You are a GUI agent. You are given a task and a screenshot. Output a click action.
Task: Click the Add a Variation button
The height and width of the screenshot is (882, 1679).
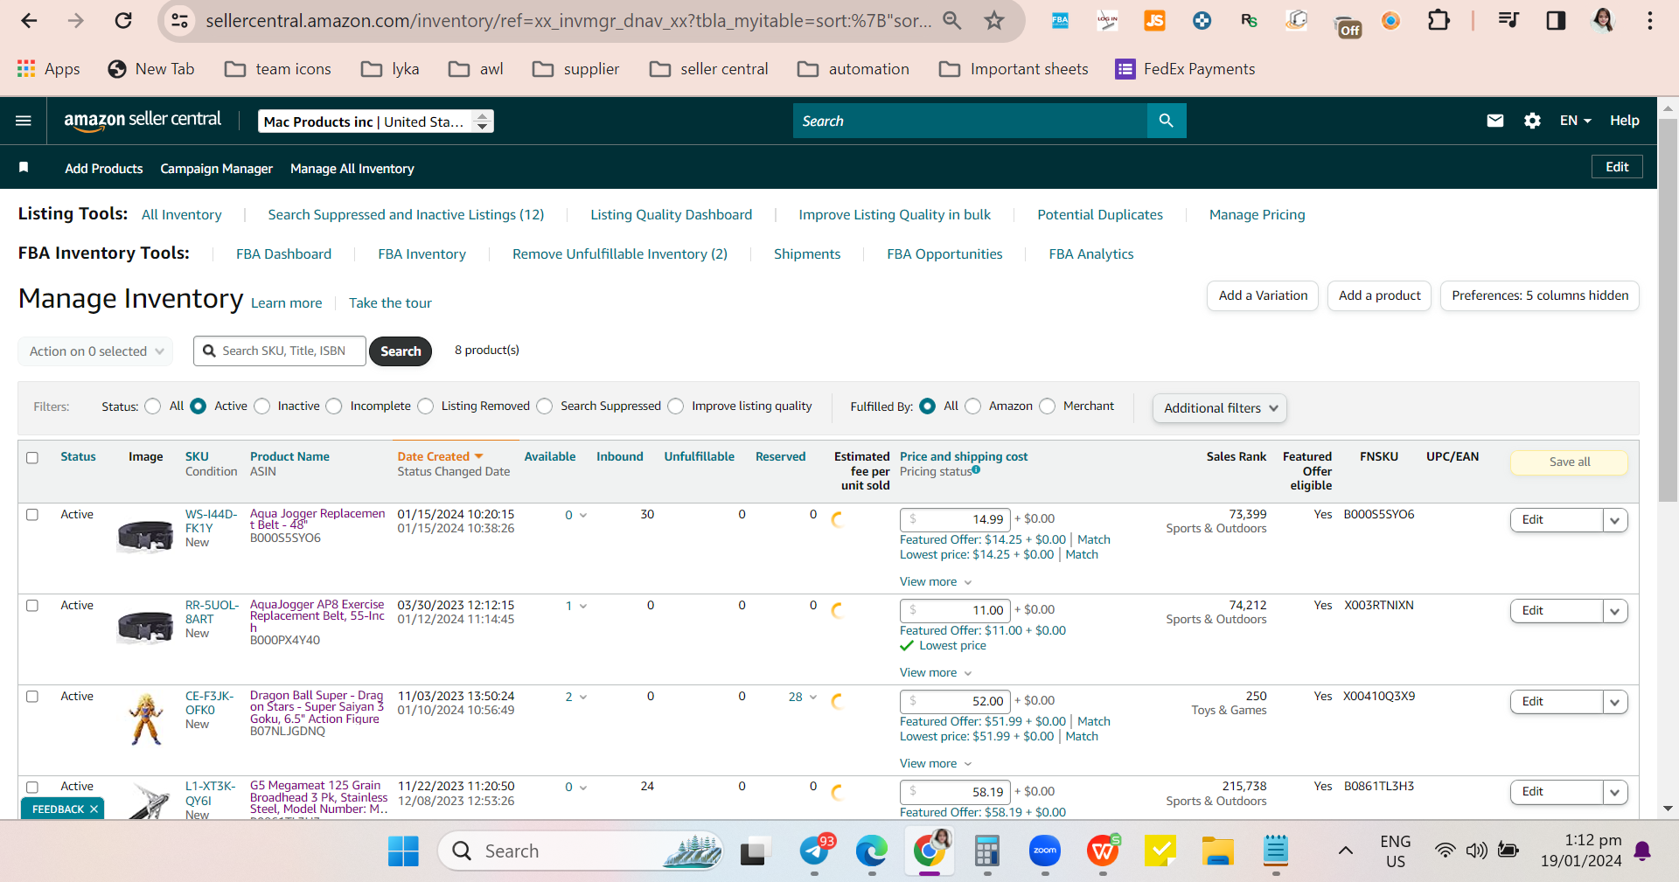tap(1263, 295)
